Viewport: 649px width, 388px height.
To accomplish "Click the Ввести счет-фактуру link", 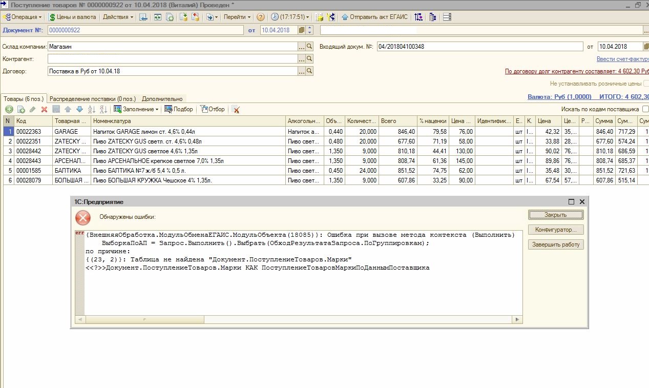I will tap(622, 59).
